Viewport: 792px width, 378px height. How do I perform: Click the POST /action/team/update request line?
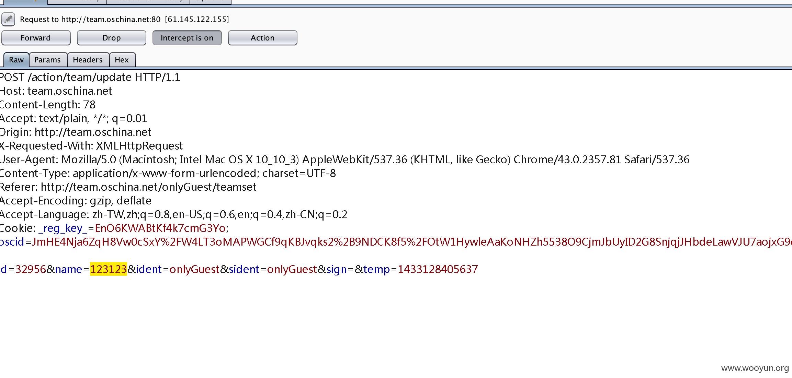pyautogui.click(x=90, y=77)
